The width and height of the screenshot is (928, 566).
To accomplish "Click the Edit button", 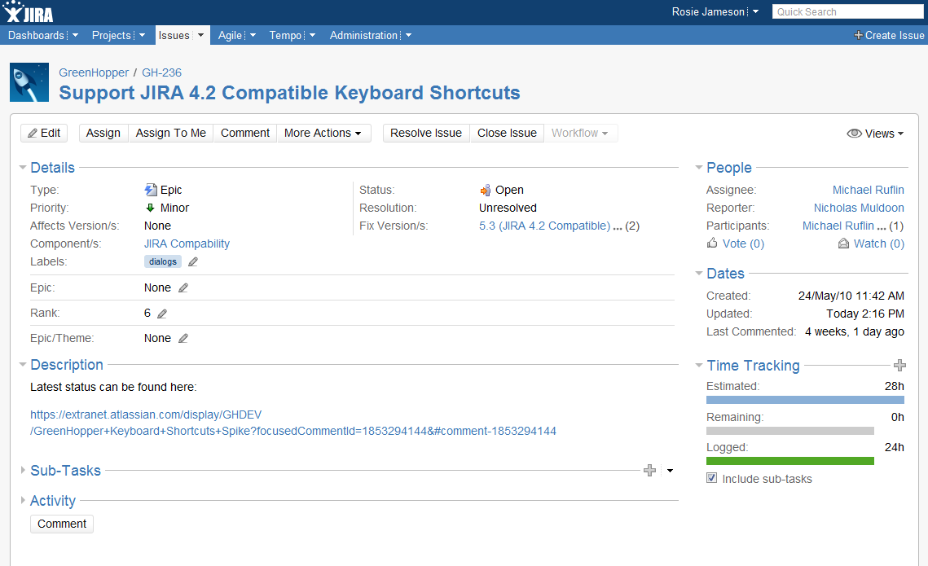I will pos(44,133).
